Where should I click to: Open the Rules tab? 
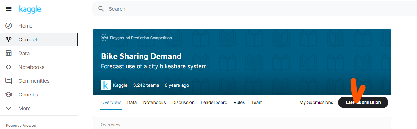[x=239, y=102]
